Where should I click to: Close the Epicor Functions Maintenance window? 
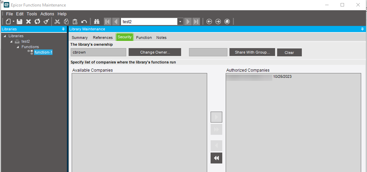click(358, 5)
